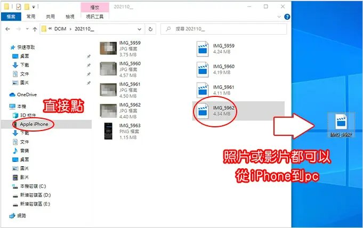Screen dimensions: 363x228
Task: Switch to the 檢視 ribbon tab
Action: 70,17
